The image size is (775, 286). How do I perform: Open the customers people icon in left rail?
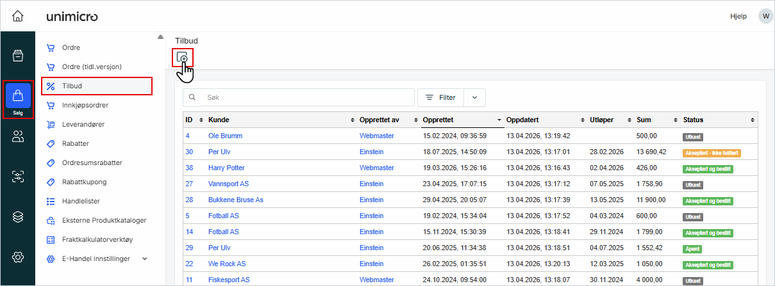pyautogui.click(x=18, y=136)
